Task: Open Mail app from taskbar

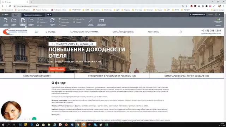Action: tap(37, 125)
